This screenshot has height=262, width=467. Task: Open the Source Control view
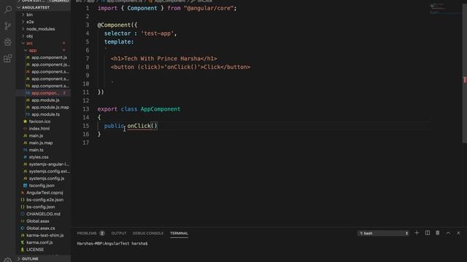tap(8, 26)
